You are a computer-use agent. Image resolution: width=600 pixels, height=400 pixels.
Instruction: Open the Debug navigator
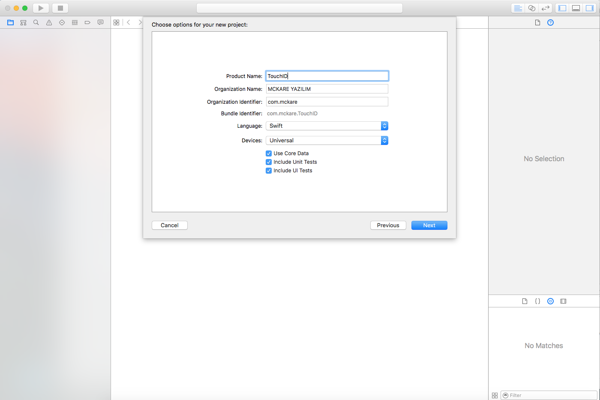coord(75,22)
